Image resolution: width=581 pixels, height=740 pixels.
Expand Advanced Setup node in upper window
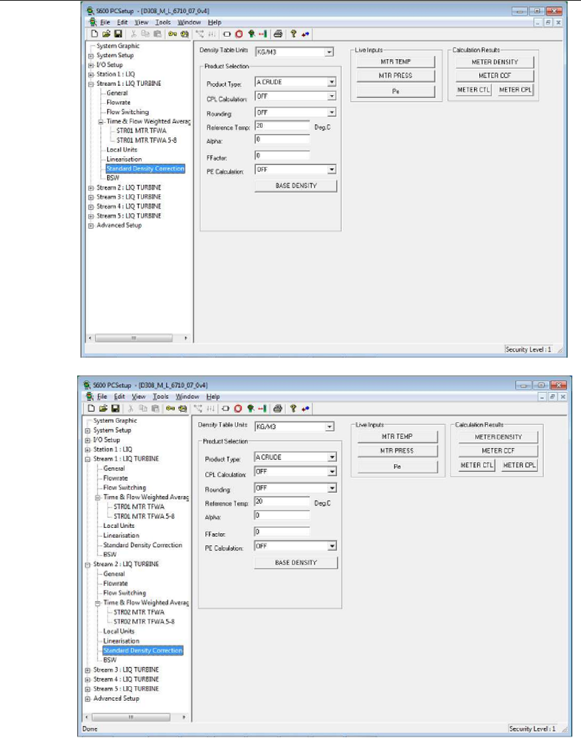pyautogui.click(x=91, y=225)
